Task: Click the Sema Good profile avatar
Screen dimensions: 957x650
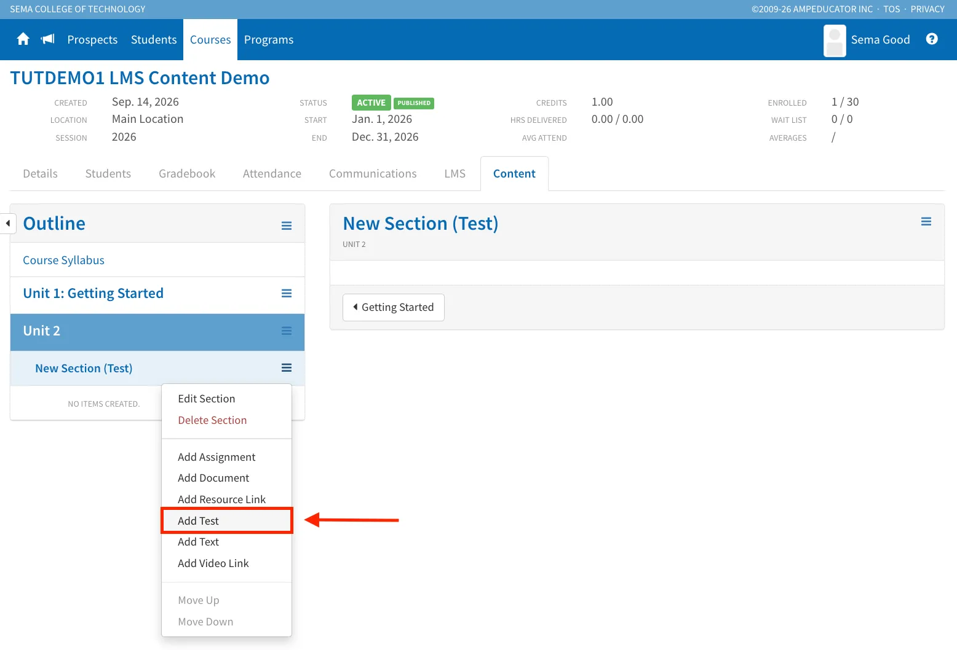Action: click(835, 41)
